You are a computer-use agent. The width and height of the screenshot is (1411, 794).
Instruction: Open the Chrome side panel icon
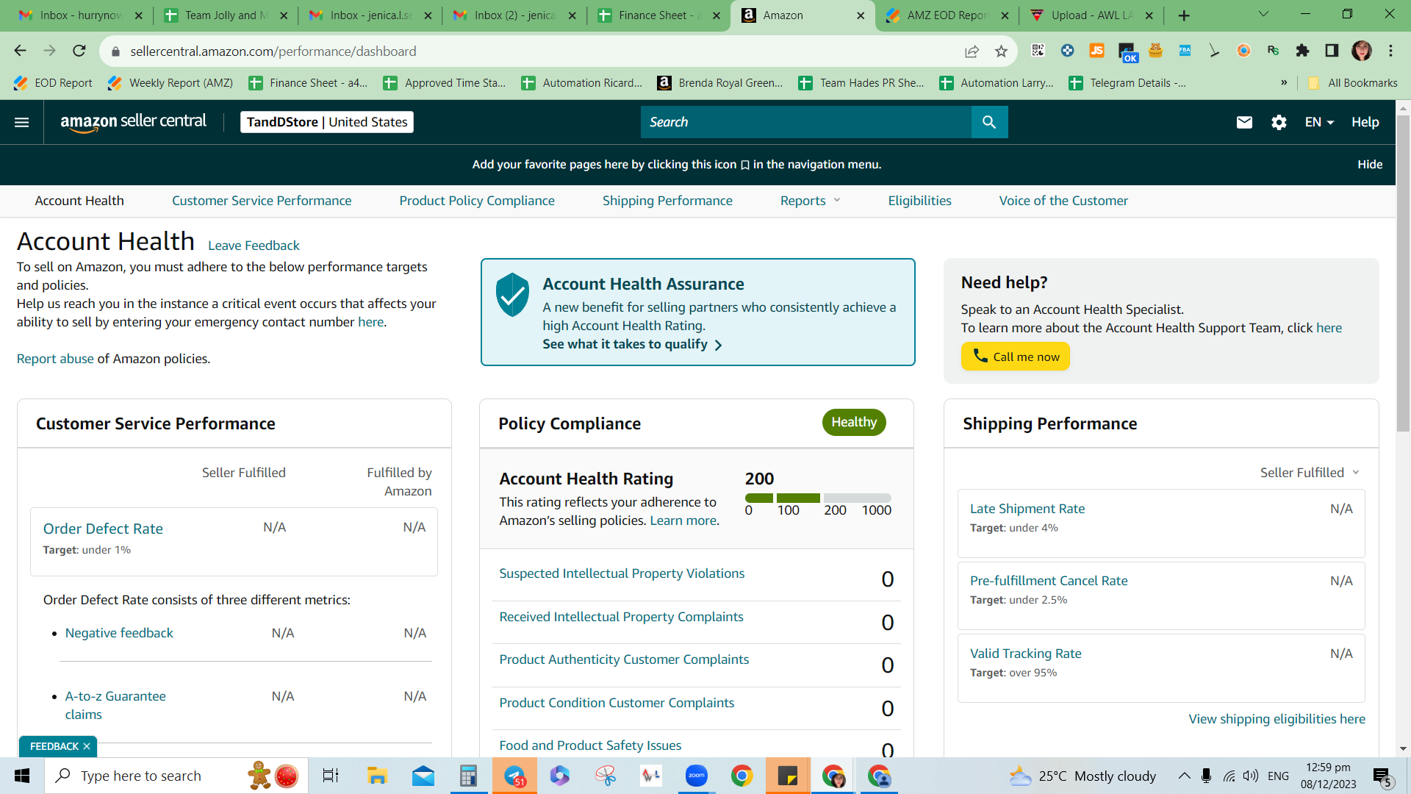tap(1332, 51)
